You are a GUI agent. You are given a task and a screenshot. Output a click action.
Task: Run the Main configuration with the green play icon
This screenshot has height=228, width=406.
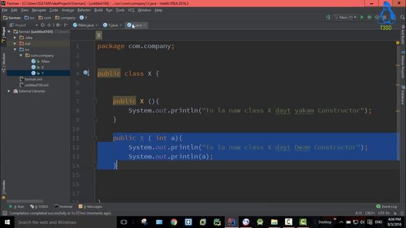(x=362, y=17)
